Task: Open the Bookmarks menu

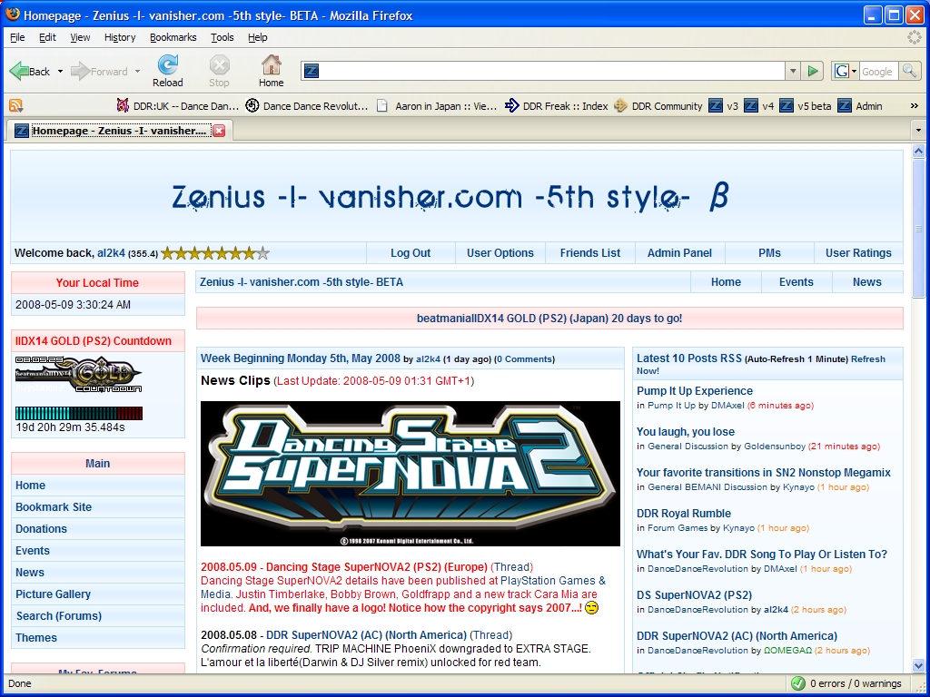Action: tap(173, 37)
